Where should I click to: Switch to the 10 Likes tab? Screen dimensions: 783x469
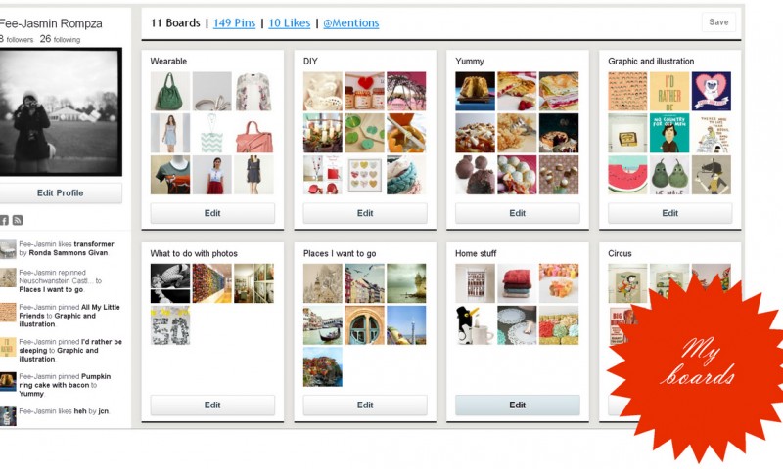pos(289,22)
